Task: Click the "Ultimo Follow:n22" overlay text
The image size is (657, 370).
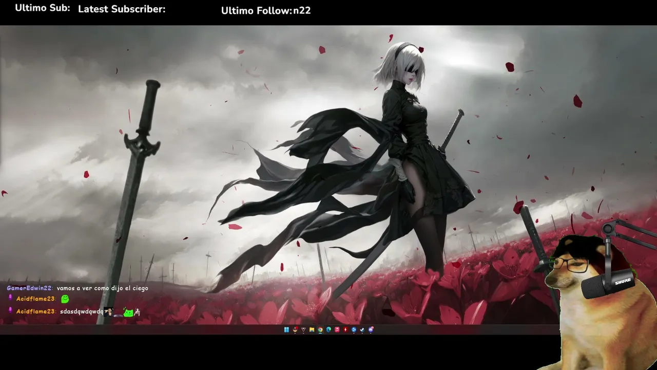Action: coord(266,10)
